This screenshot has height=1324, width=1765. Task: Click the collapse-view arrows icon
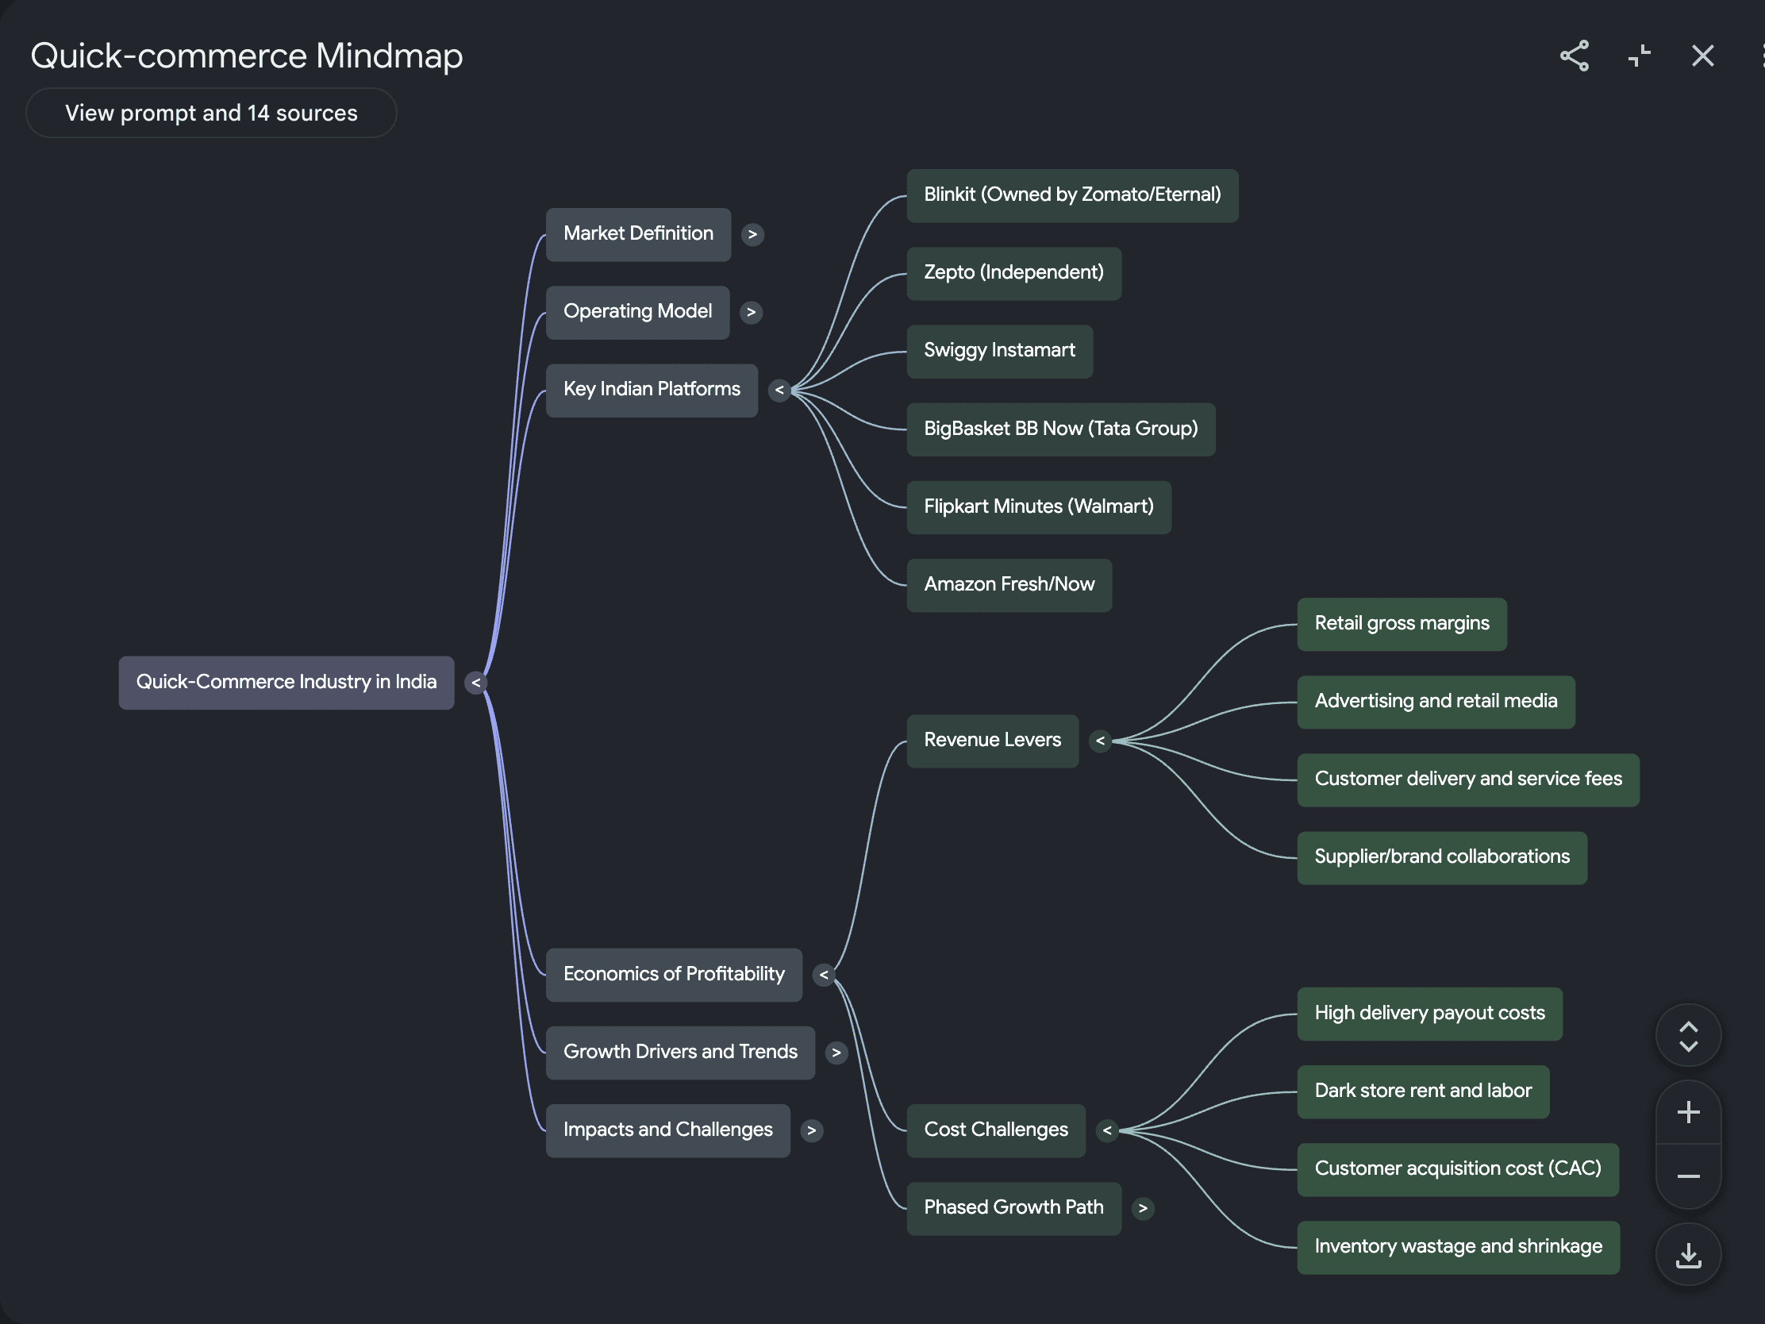(1639, 56)
